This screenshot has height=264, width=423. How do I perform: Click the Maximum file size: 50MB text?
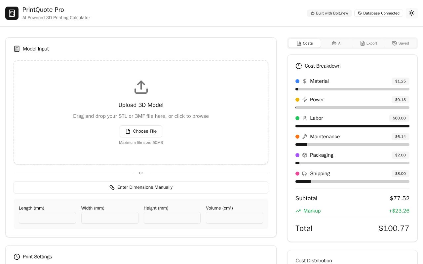pyautogui.click(x=141, y=143)
